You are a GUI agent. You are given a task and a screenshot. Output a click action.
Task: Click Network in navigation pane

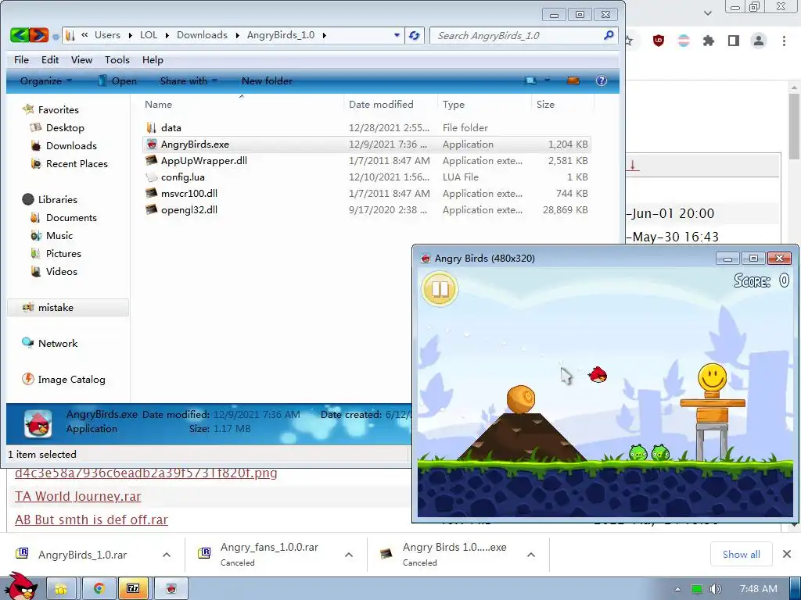pos(58,344)
